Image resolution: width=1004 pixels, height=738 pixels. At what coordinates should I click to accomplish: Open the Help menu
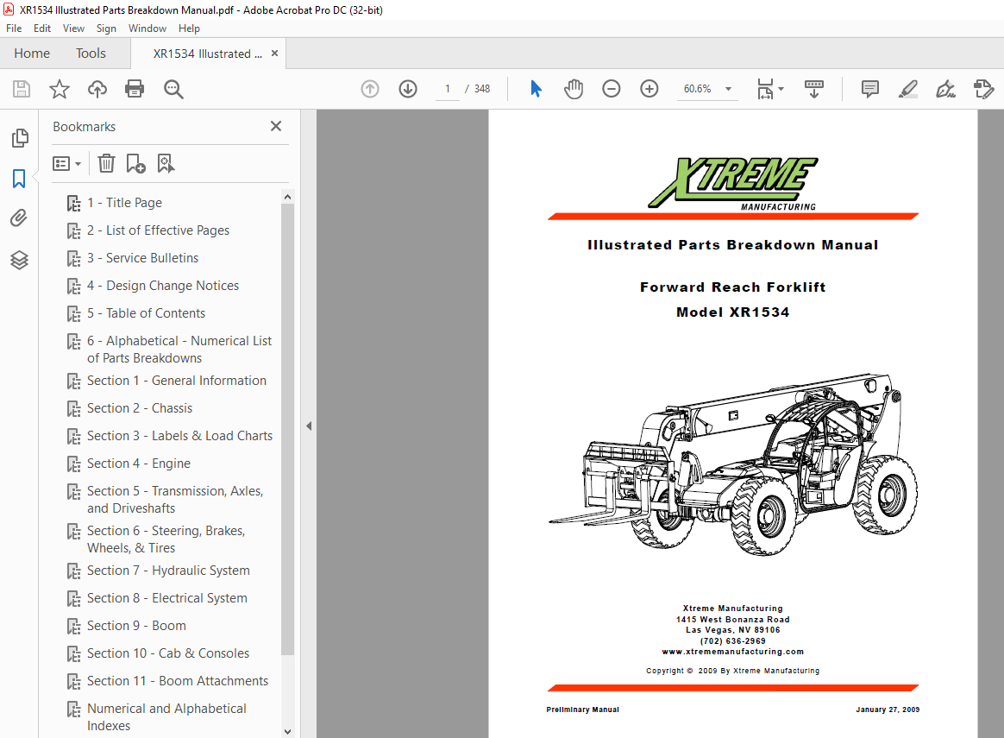click(189, 28)
